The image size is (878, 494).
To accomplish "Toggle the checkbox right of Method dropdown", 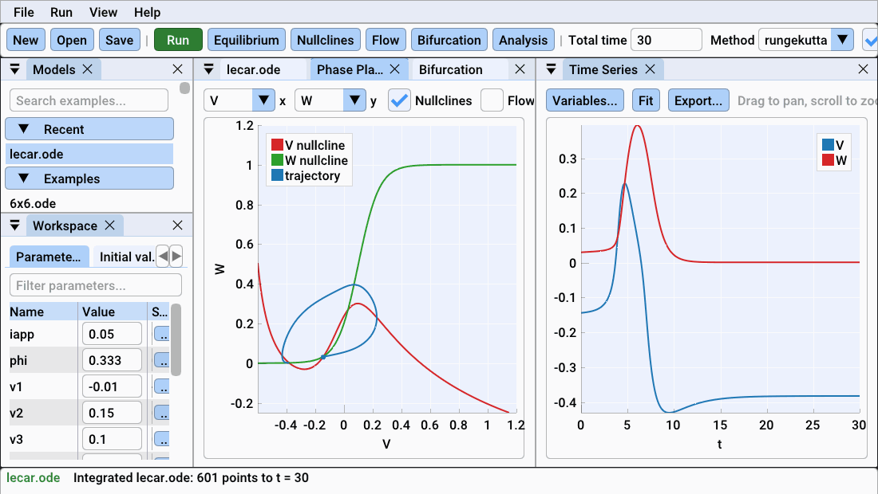I will tap(869, 40).
